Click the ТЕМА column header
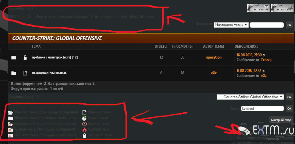Screen dimensions: 295x144 (x=36, y=47)
